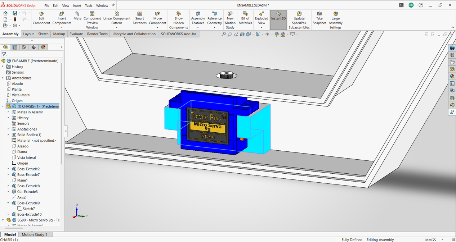Open the PropertyManager tab icon
The width and height of the screenshot is (456, 242).
tap(15, 47)
